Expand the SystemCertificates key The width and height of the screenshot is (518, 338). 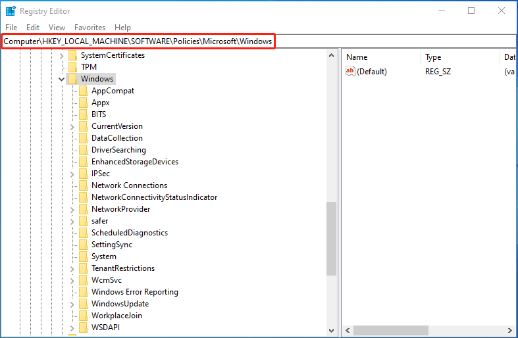click(x=61, y=56)
